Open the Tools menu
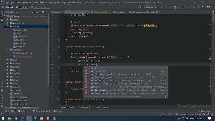 (57, 3)
